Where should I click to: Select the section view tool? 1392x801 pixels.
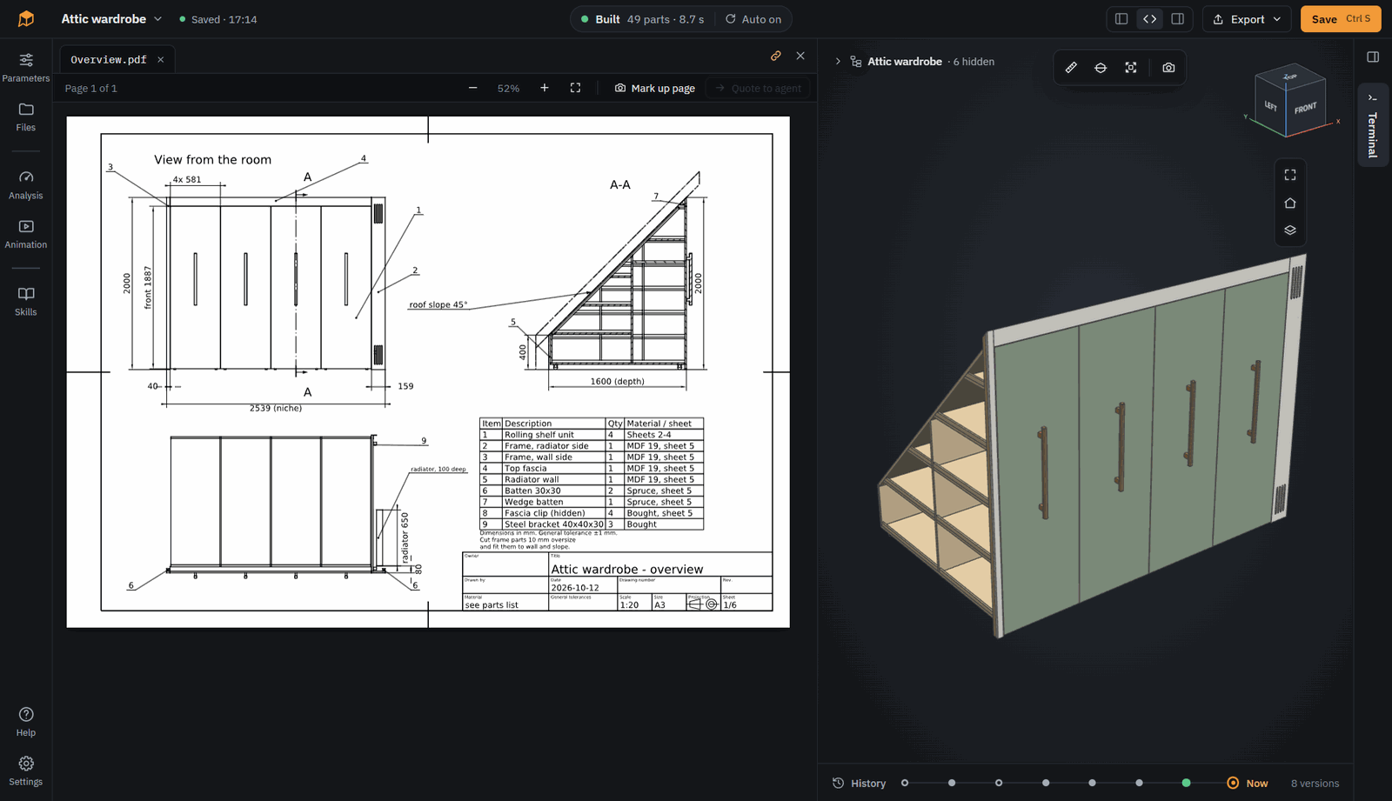coord(1101,68)
